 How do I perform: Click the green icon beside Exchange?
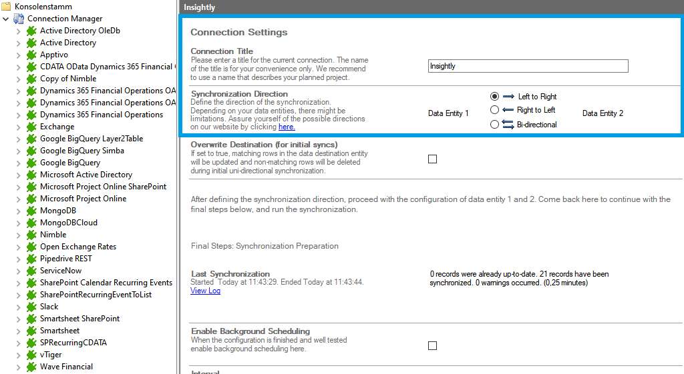point(31,127)
